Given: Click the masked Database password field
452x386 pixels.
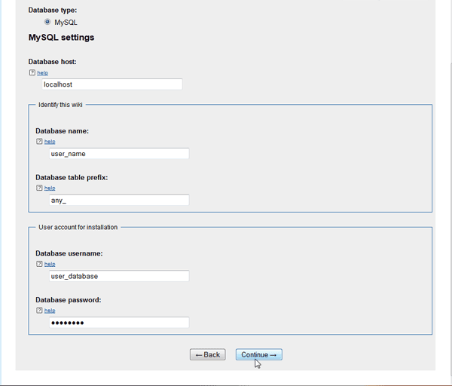Looking at the screenshot, I should click(118, 323).
